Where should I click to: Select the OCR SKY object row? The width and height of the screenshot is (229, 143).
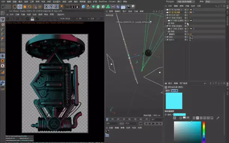click(x=174, y=15)
